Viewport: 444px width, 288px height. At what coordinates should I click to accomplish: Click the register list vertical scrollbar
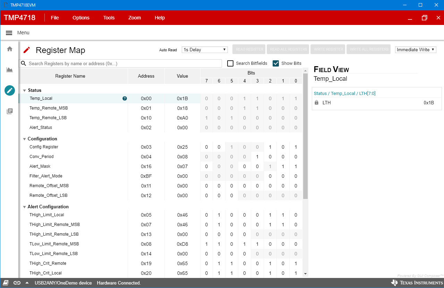[305, 139]
